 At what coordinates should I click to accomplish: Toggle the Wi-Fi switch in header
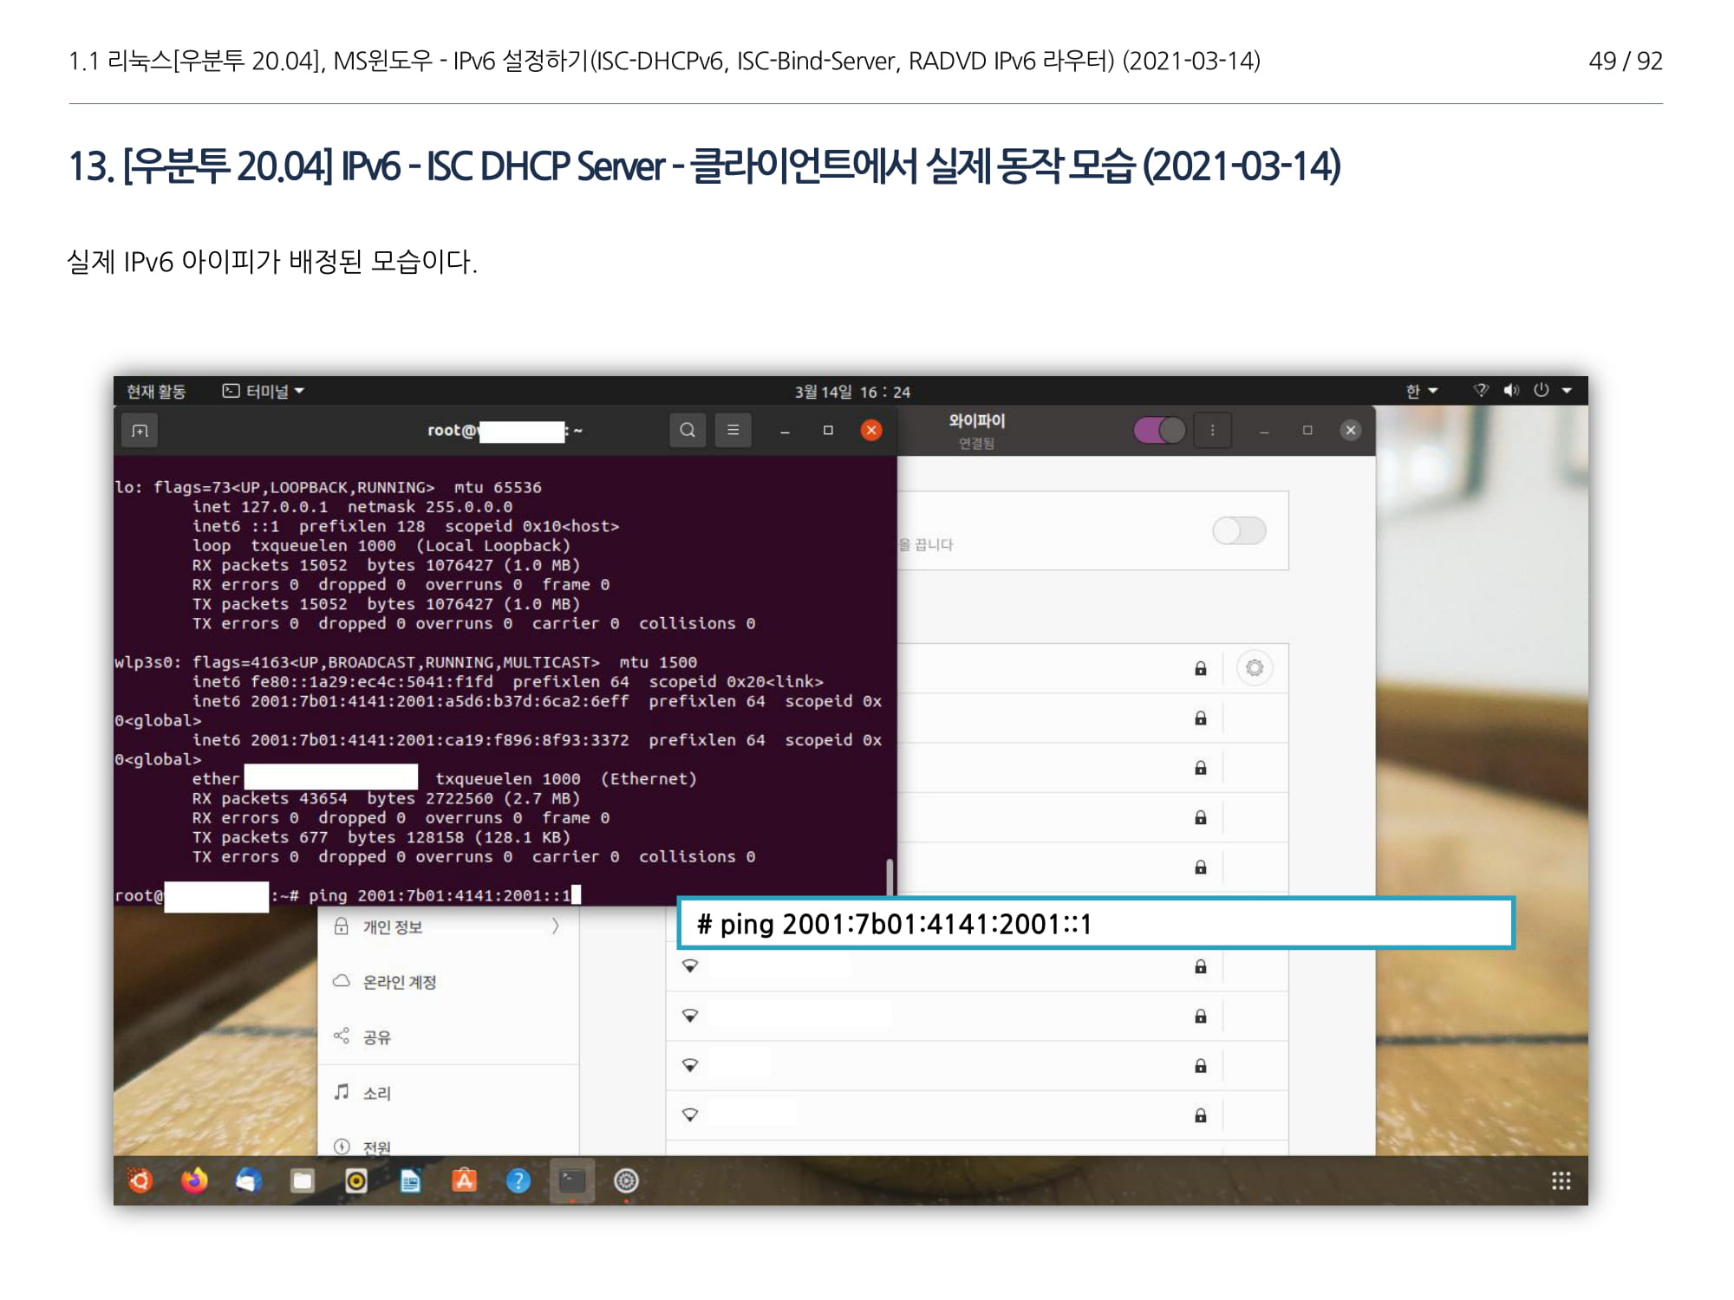coord(1159,430)
